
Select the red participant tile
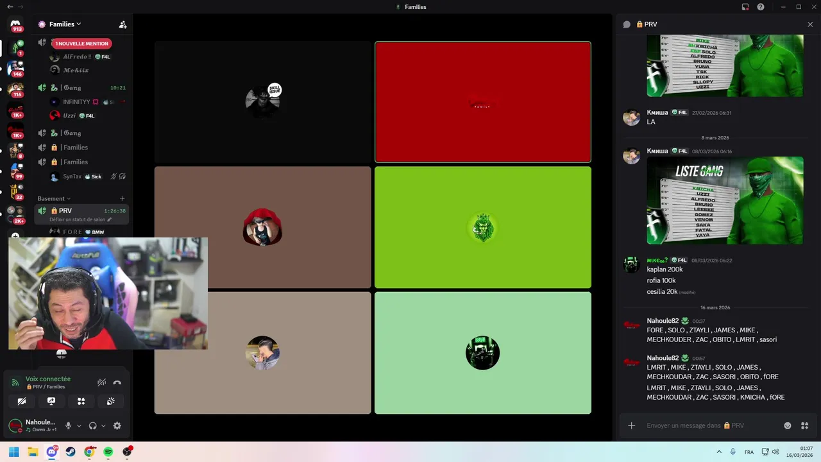483,102
